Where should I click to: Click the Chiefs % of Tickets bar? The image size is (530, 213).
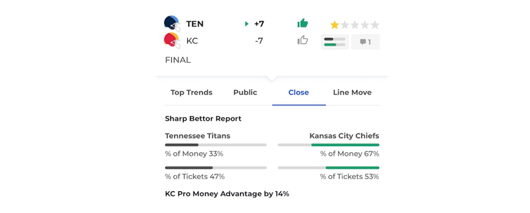[x=328, y=168]
